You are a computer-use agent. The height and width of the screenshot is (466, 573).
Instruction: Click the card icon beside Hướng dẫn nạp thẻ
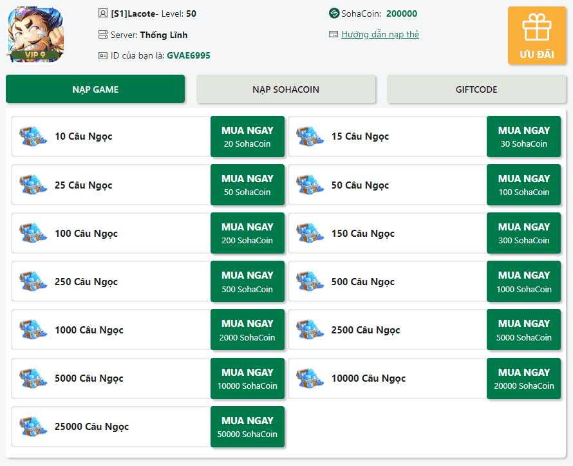point(333,34)
